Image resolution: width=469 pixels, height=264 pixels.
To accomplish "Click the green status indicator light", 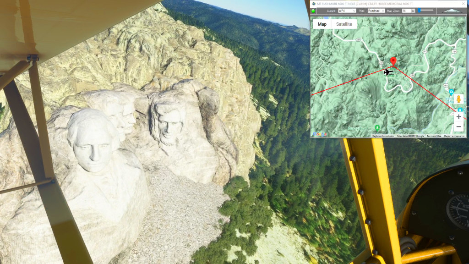I will coord(314,11).
